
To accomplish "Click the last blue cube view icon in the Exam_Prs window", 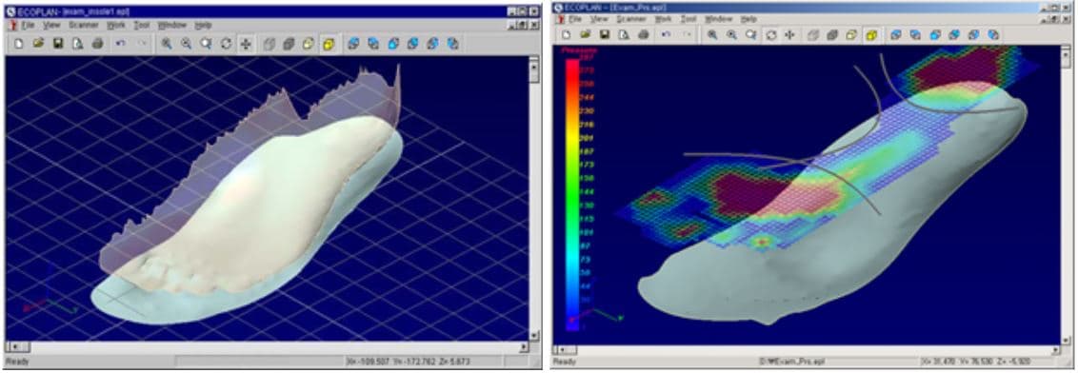I will click(992, 34).
